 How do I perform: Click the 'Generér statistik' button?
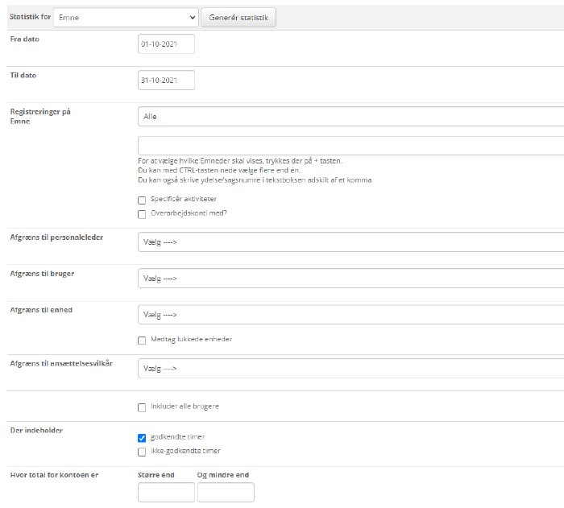tap(238, 18)
